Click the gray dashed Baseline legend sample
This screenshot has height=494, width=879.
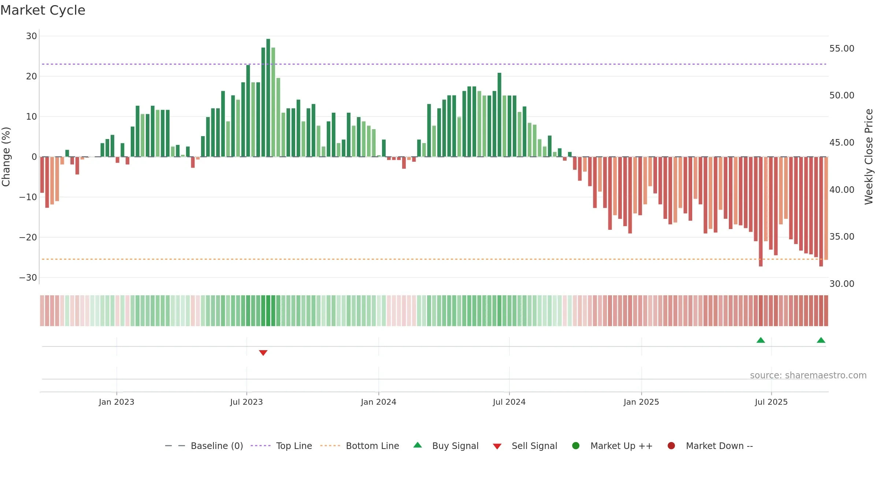(x=175, y=446)
